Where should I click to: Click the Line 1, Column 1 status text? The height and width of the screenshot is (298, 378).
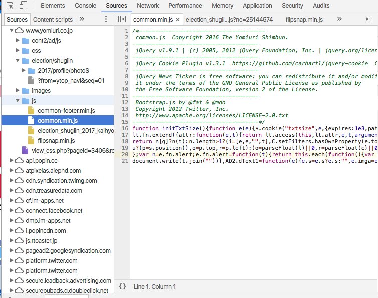(x=155, y=286)
